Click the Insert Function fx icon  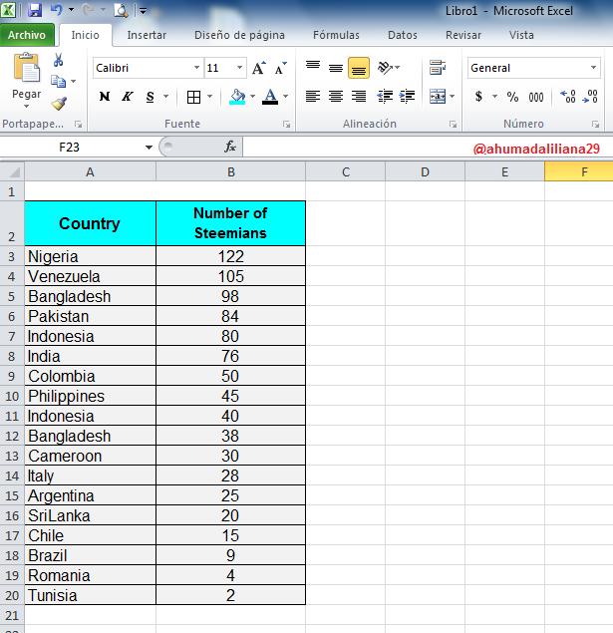click(230, 147)
